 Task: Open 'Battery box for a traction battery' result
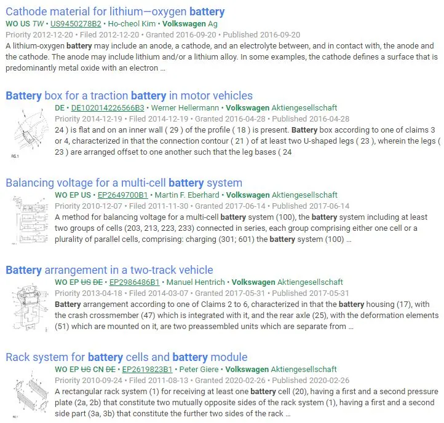pos(129,96)
